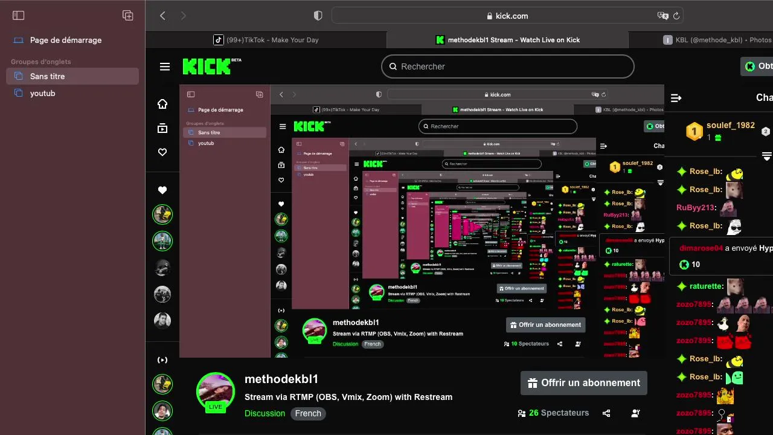The height and width of the screenshot is (435, 773).
Task: Select the French language tag
Action: tap(308, 413)
